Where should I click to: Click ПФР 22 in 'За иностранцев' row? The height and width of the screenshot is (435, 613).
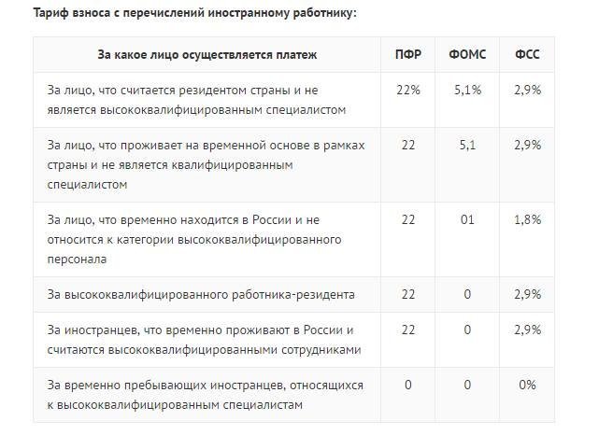pos(408,330)
